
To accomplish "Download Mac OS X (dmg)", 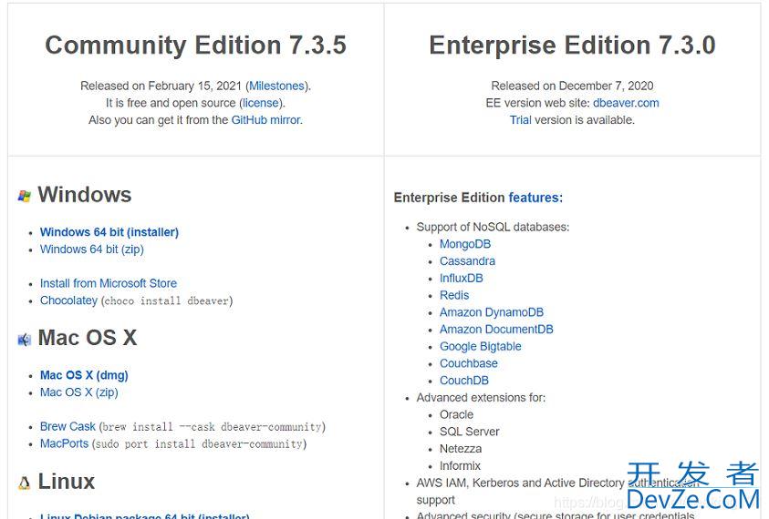I will [x=84, y=375].
